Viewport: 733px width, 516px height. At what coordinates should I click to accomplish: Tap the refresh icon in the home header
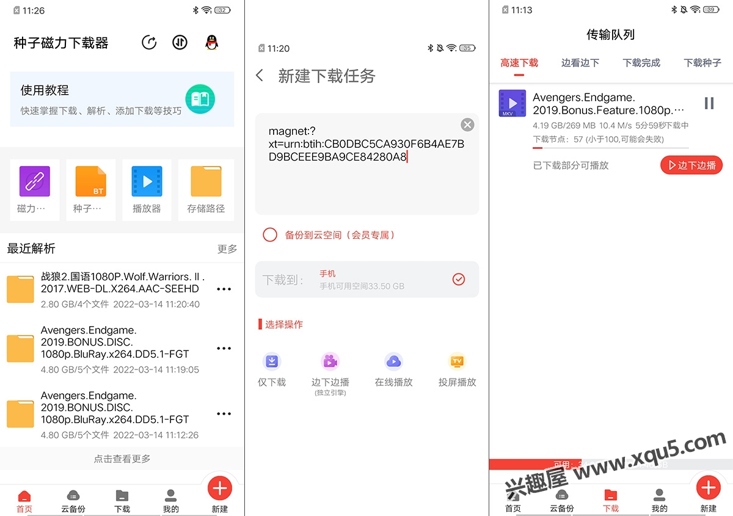[149, 43]
